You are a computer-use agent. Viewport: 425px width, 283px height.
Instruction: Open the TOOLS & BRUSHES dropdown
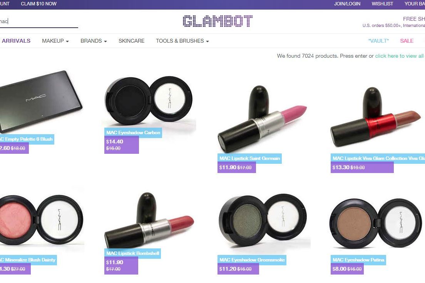(x=182, y=41)
